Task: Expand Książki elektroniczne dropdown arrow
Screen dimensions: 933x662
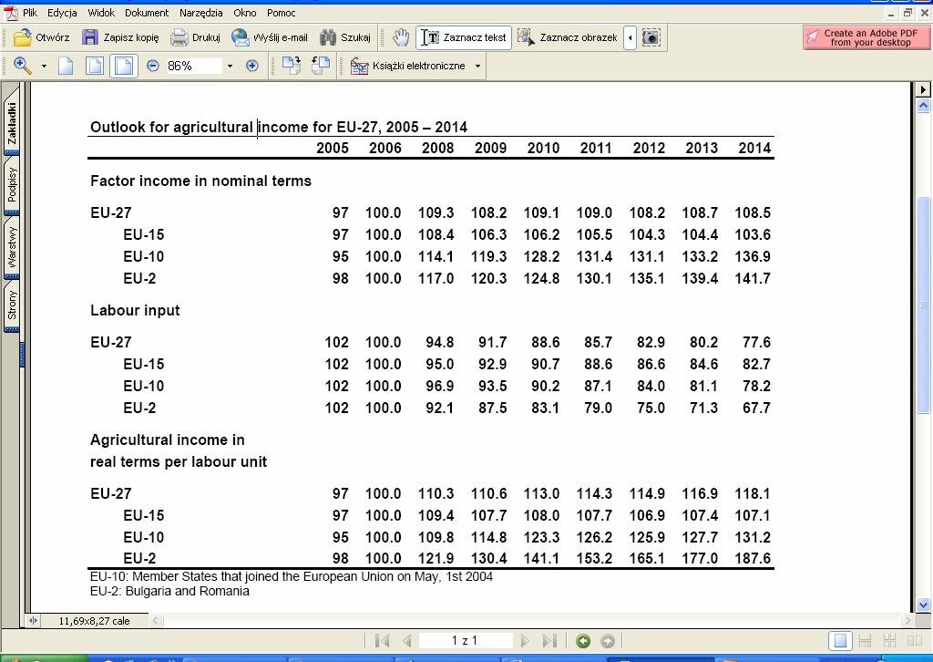Action: [477, 66]
